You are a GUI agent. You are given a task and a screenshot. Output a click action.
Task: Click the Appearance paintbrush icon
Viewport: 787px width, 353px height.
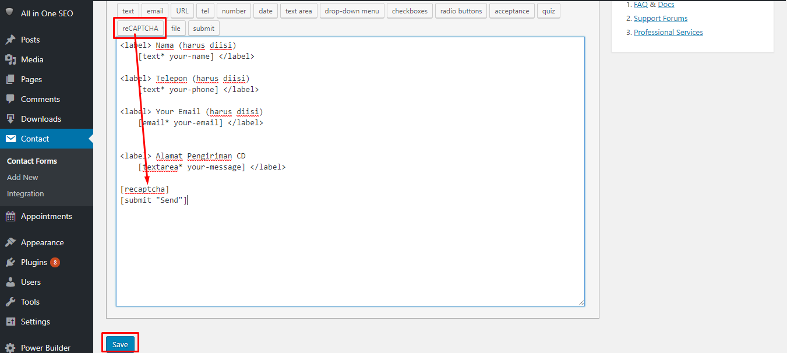point(10,243)
